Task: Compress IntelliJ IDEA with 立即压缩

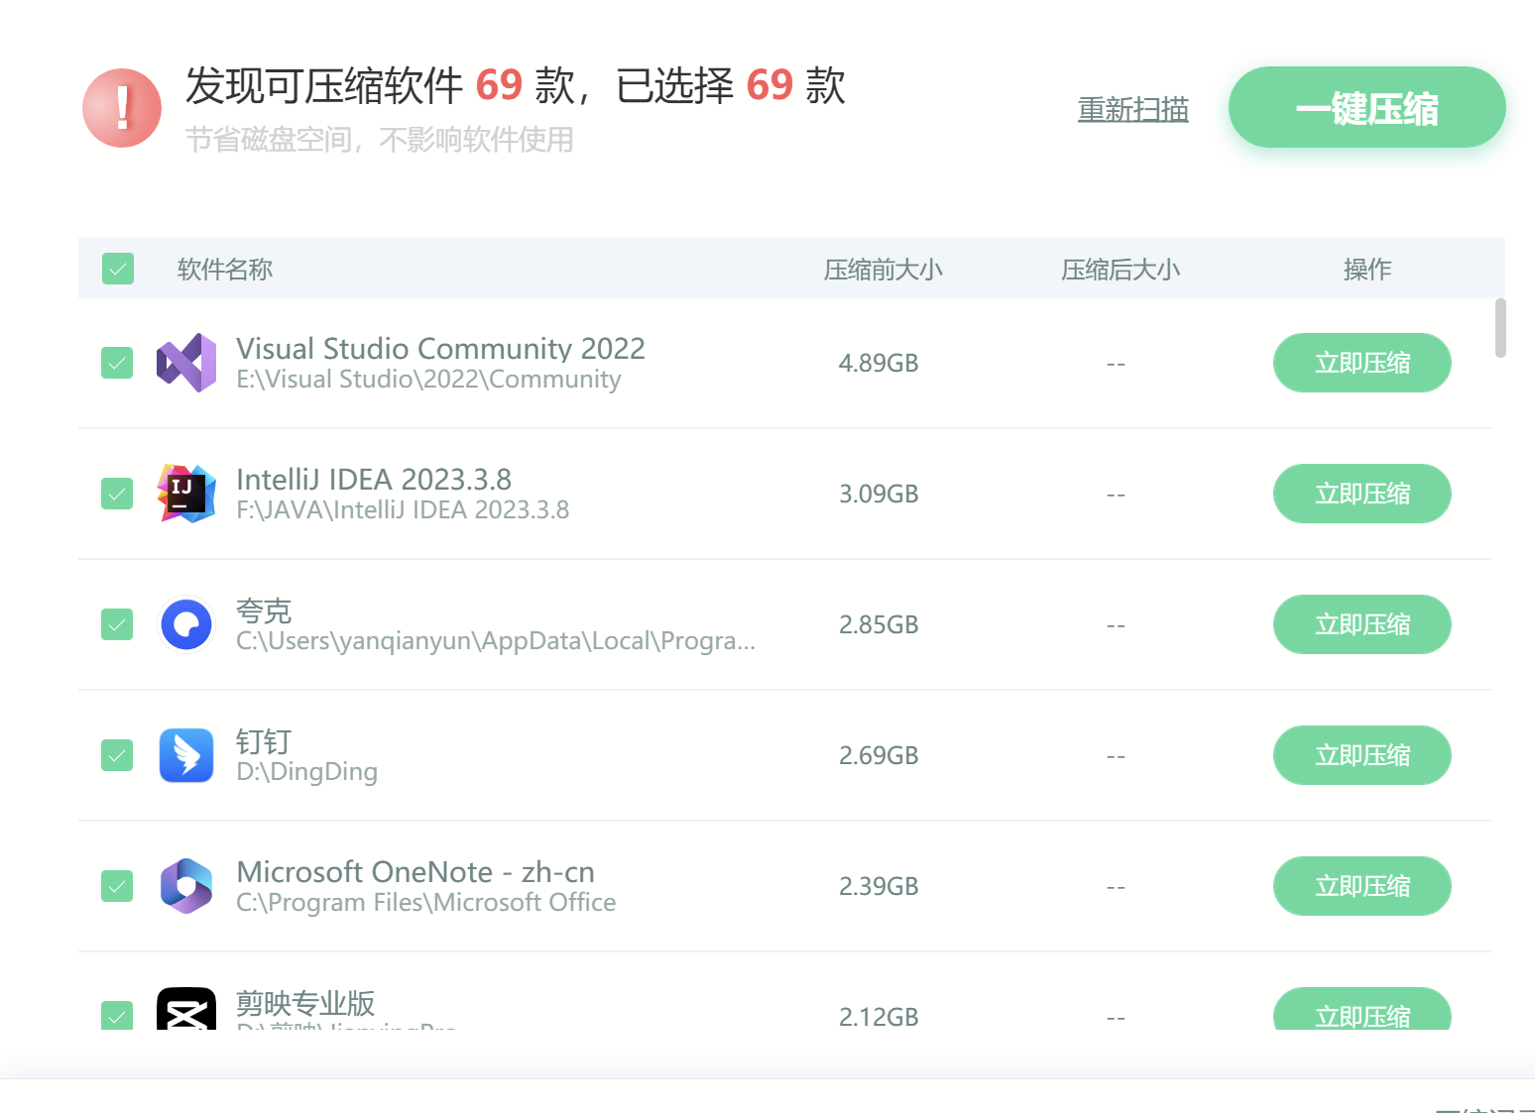Action: pos(1361,494)
